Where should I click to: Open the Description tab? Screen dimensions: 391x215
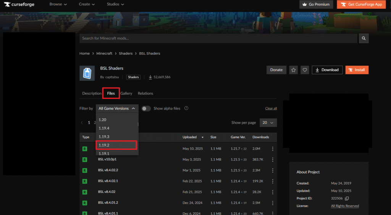pos(92,93)
